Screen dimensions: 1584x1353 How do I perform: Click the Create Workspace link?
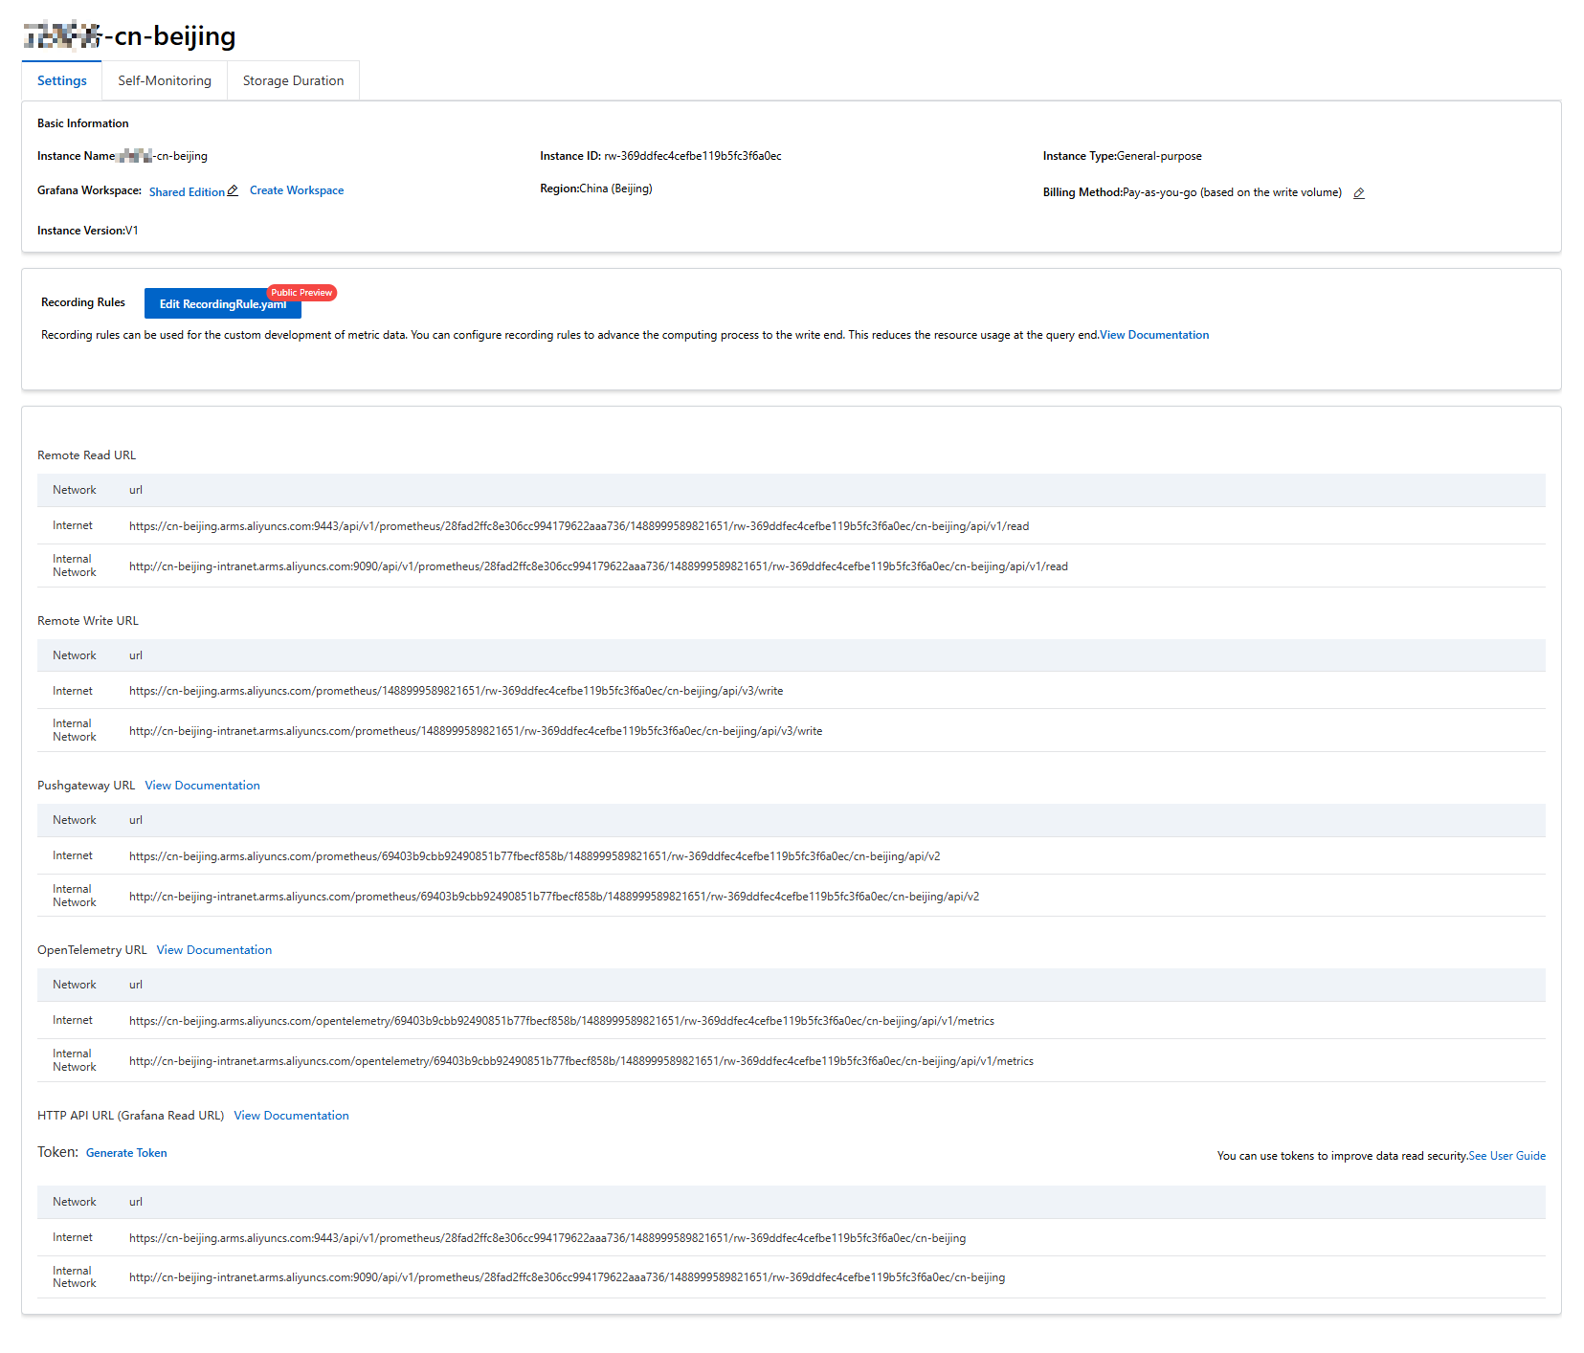[297, 190]
